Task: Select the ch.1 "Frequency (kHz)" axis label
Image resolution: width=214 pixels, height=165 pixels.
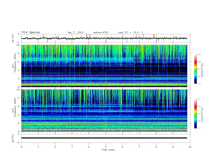Action: click(x=15, y=62)
